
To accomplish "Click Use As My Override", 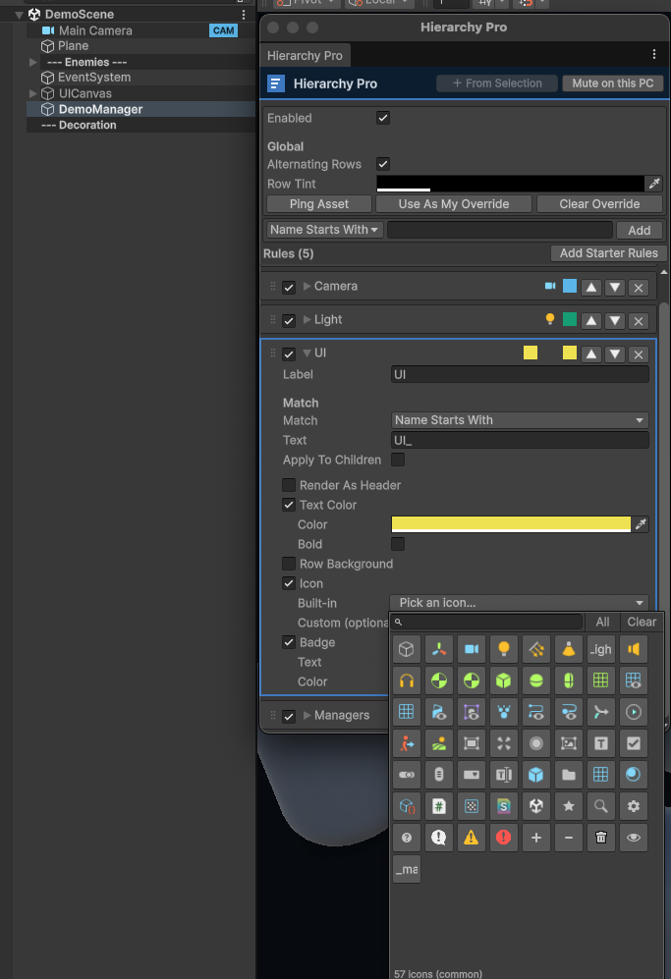I will (454, 204).
